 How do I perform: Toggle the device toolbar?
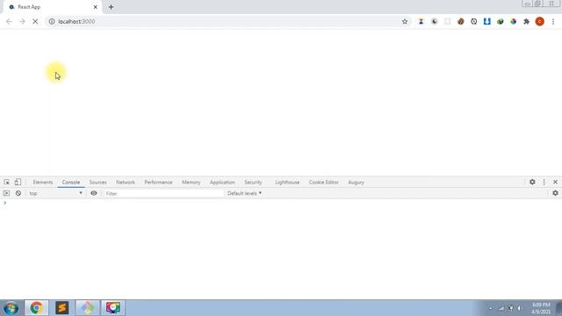pos(18,182)
